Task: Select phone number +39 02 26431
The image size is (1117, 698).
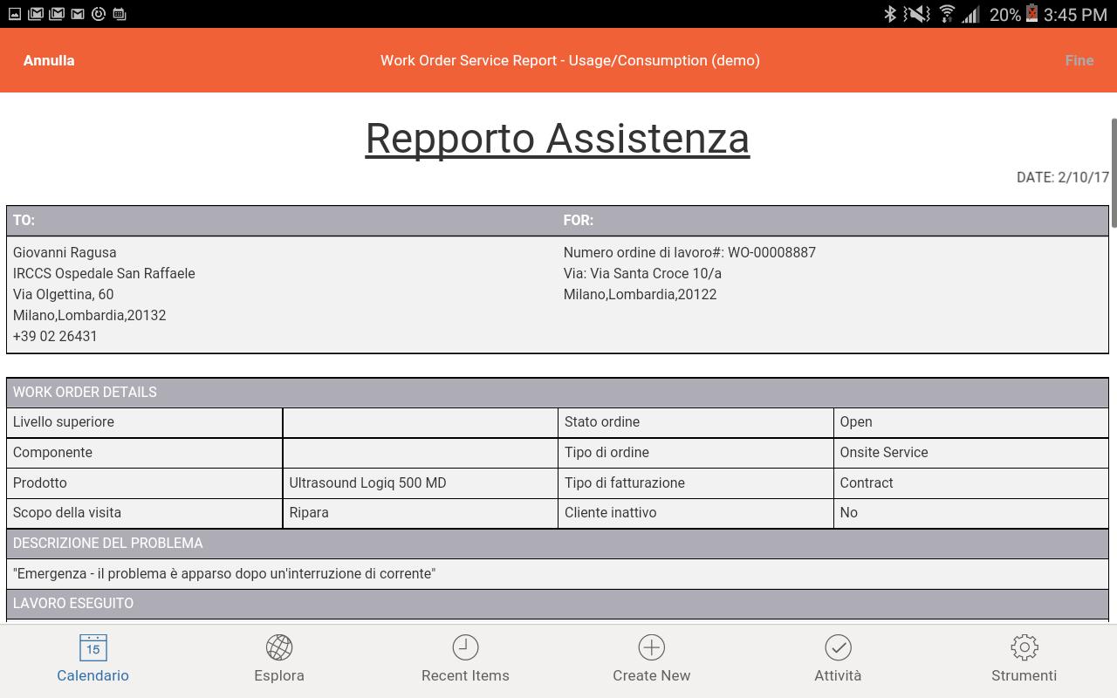Action: click(55, 336)
